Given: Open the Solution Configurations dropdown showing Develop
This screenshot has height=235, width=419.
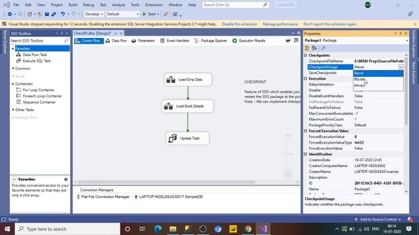Looking at the screenshot, I should (x=94, y=14).
